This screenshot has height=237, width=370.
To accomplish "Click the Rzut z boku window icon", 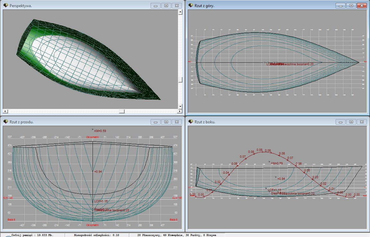I will [190, 122].
